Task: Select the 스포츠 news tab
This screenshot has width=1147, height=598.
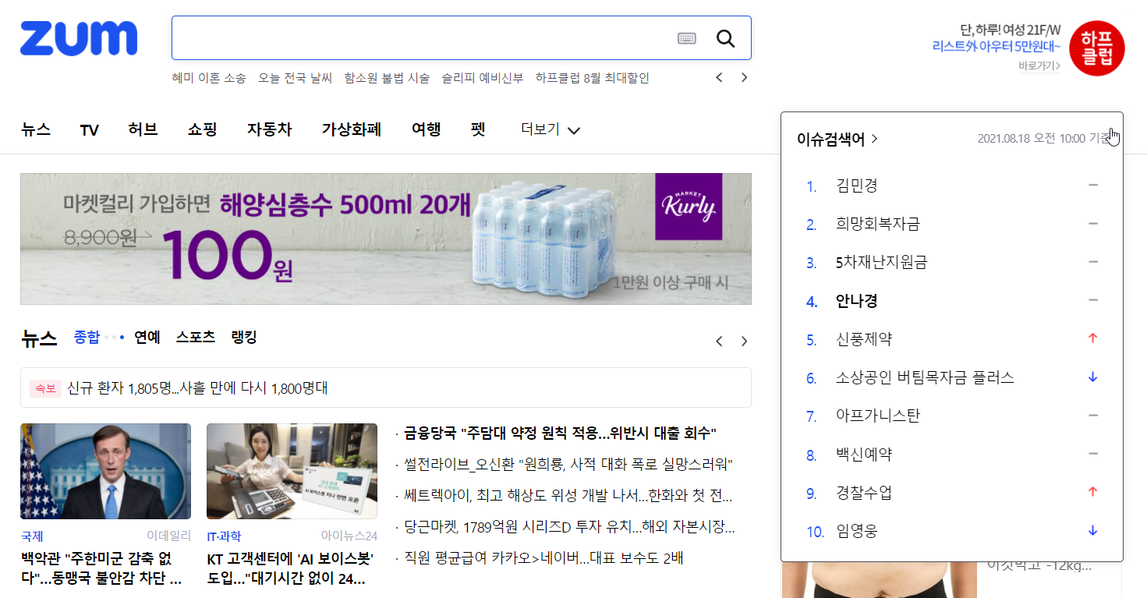Action: (x=196, y=337)
